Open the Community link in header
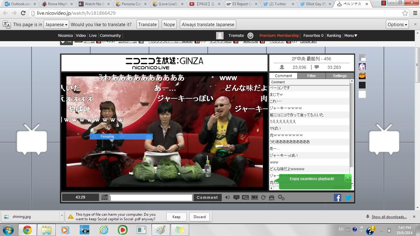Screen dimensions: 420x236 [x=110, y=35]
